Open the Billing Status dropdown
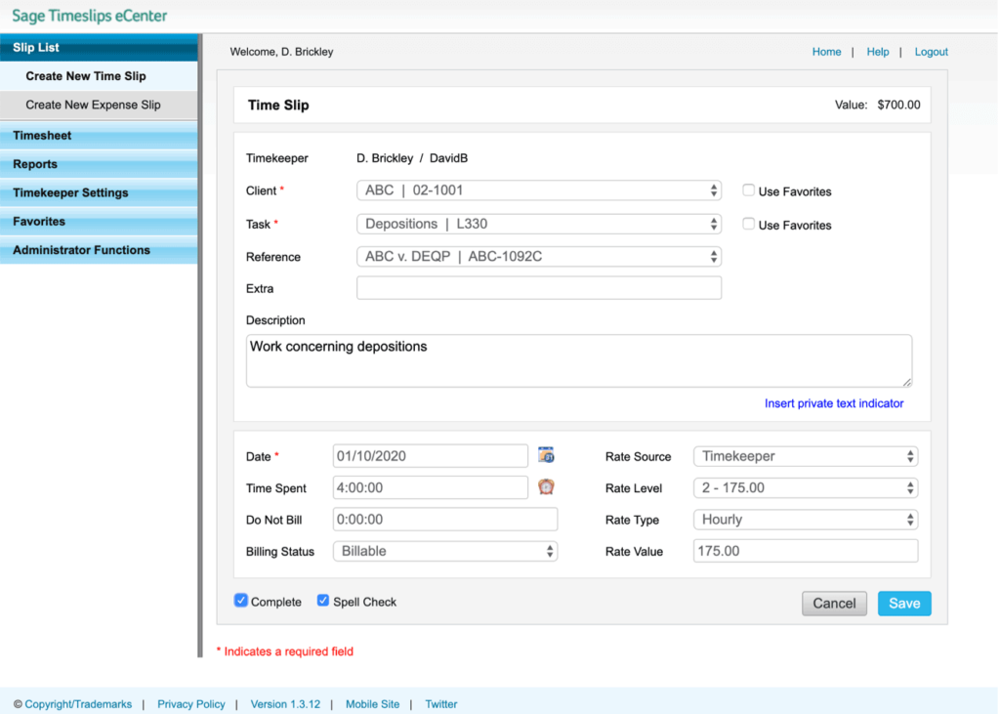The image size is (1000, 714). point(445,551)
